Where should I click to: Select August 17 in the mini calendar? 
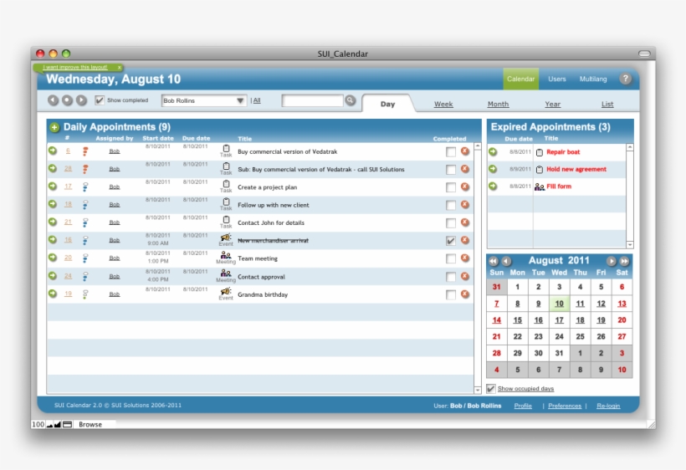coord(559,320)
